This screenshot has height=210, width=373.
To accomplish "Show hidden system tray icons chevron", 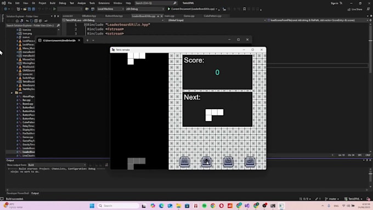I will 323,206.
